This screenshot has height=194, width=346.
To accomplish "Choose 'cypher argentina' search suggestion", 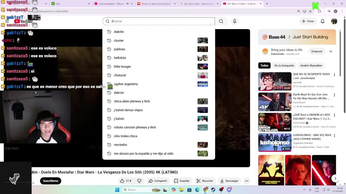I will point(159,84).
